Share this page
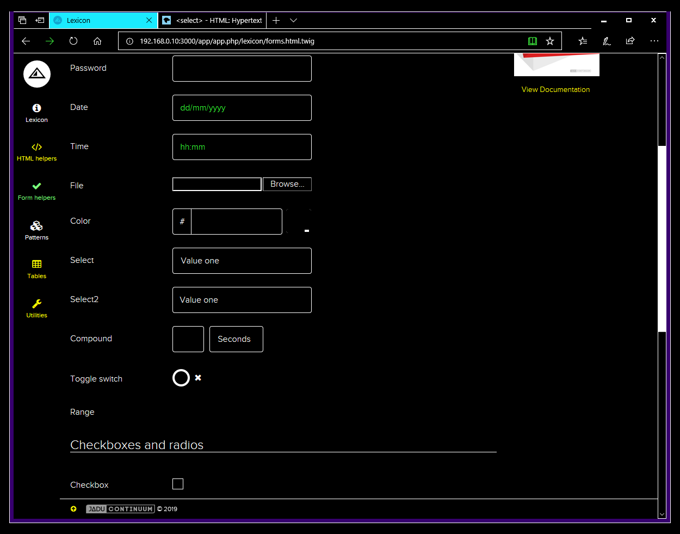Screen dimensions: 680x534 tap(630, 41)
